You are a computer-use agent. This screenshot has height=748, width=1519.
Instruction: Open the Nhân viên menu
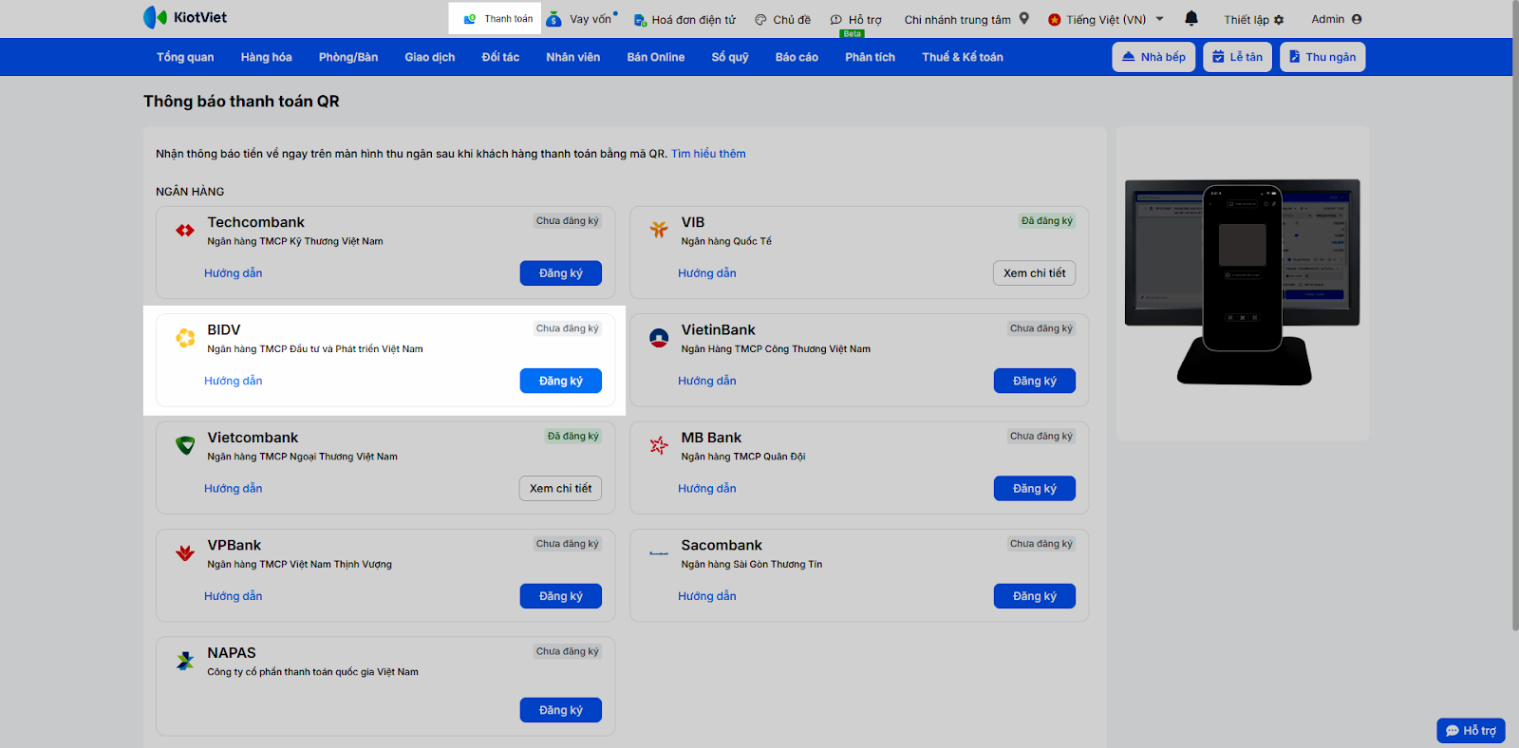[x=573, y=57]
